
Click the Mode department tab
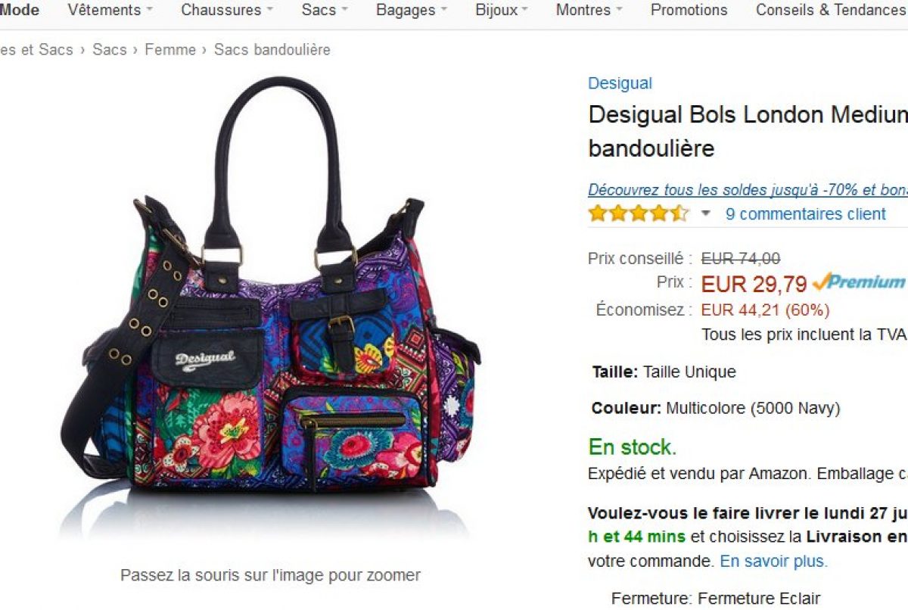tap(20, 10)
